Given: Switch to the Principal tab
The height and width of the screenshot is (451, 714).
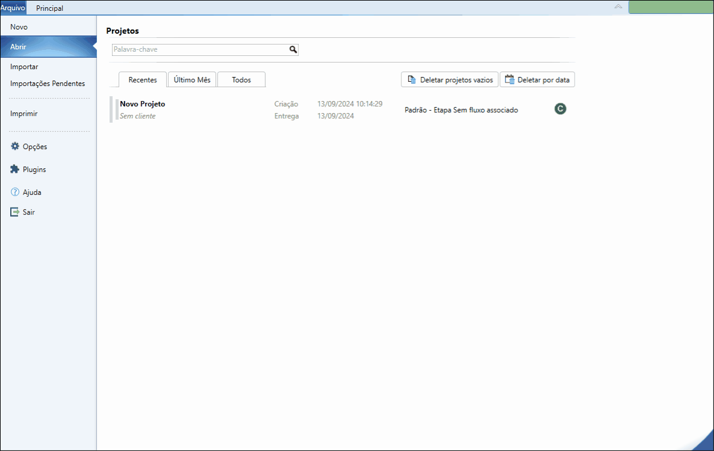Looking at the screenshot, I should tap(49, 8).
